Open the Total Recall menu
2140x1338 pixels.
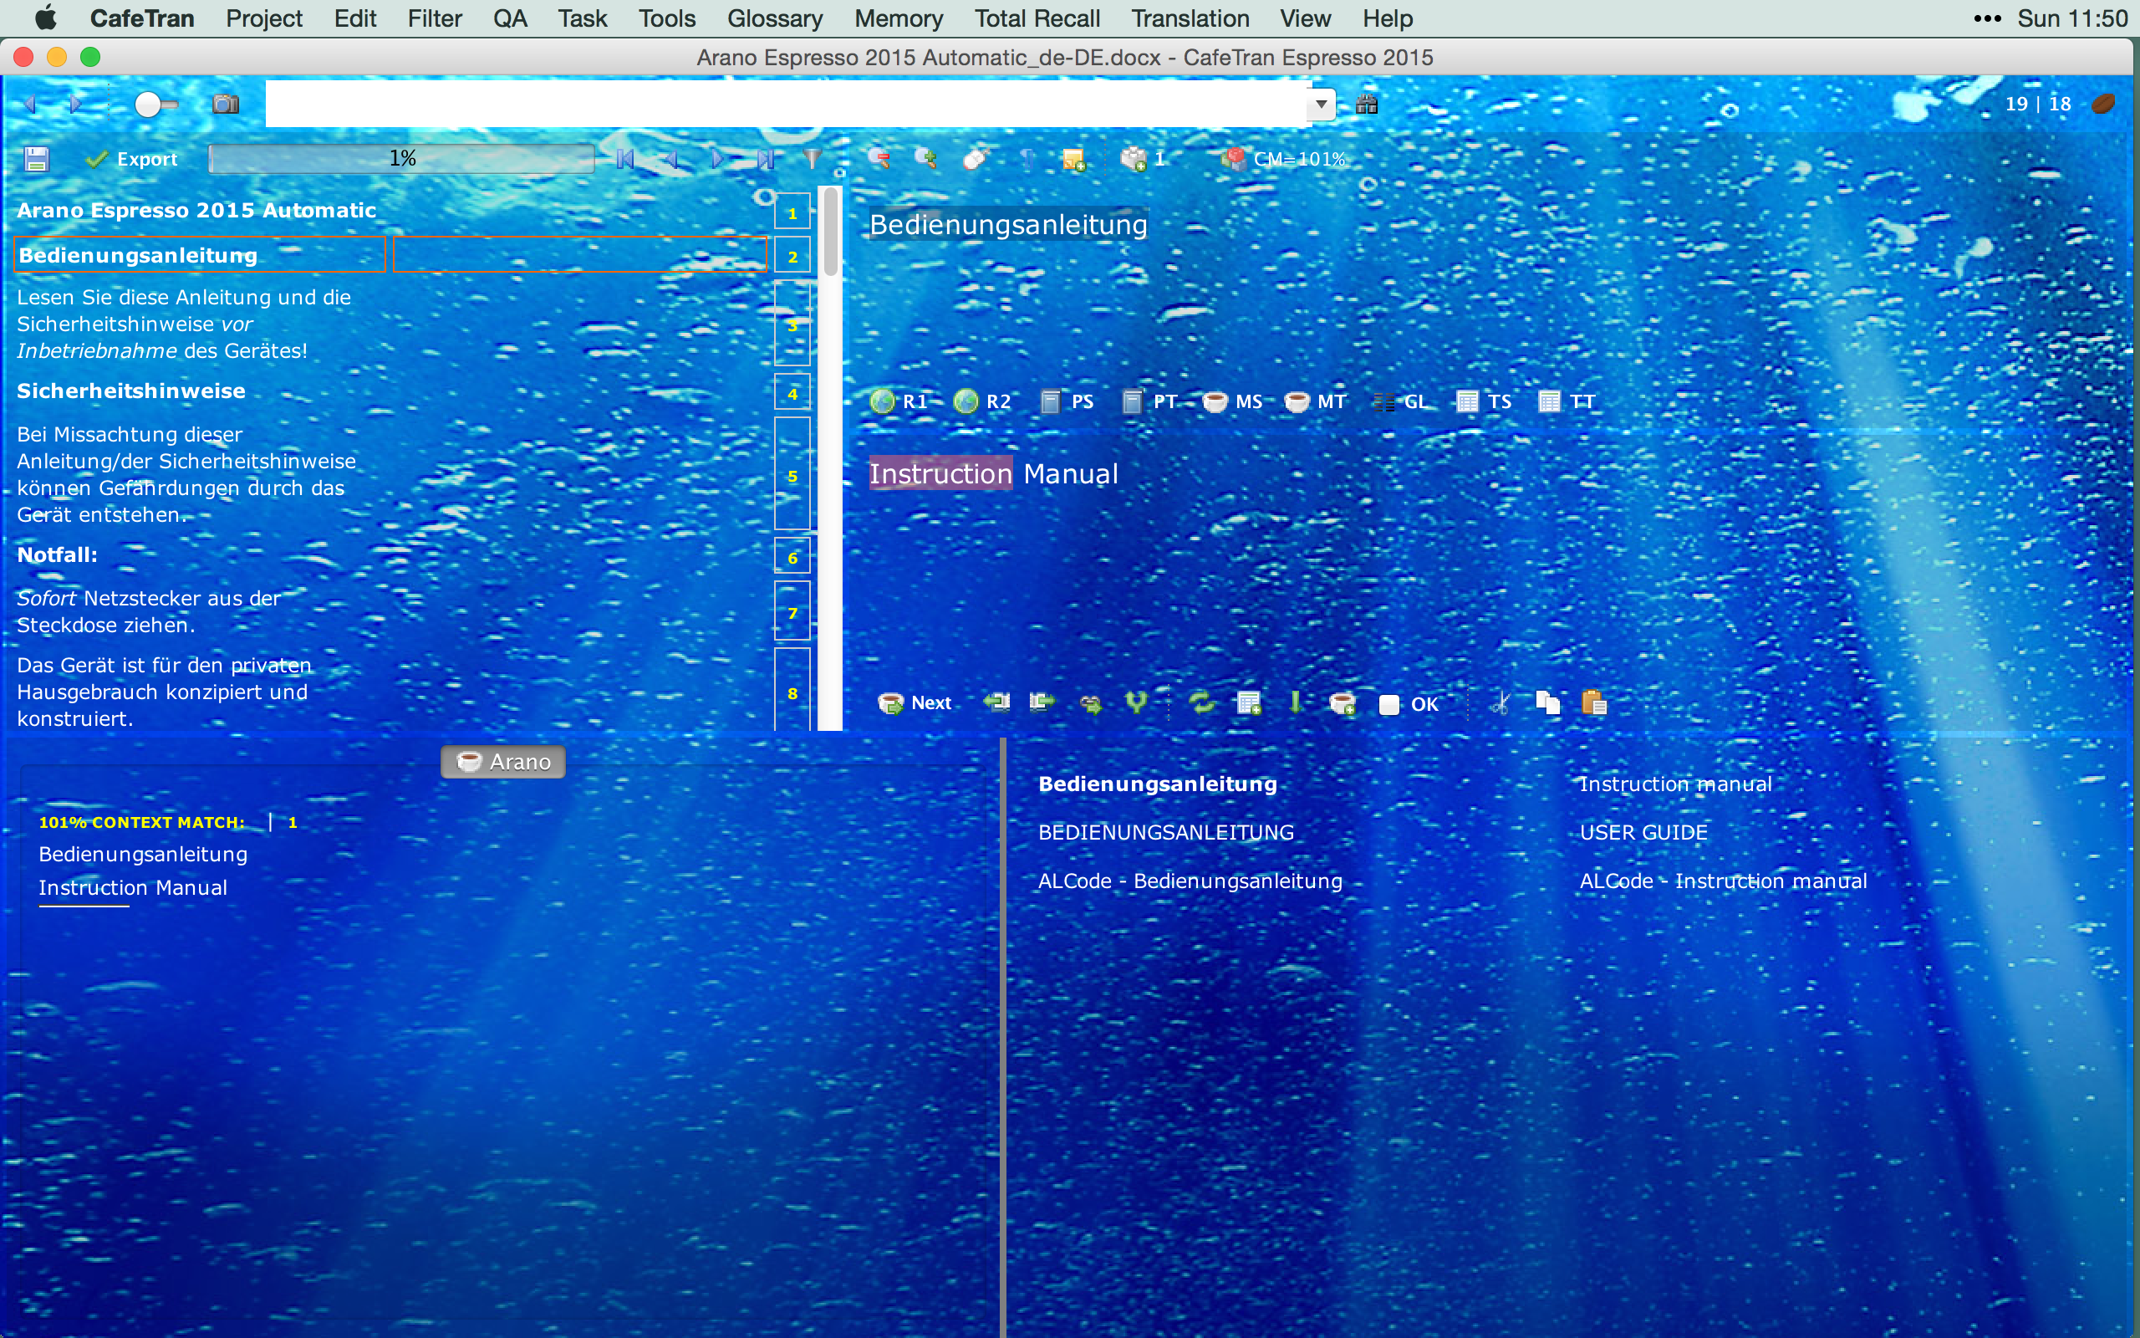coord(1037,18)
